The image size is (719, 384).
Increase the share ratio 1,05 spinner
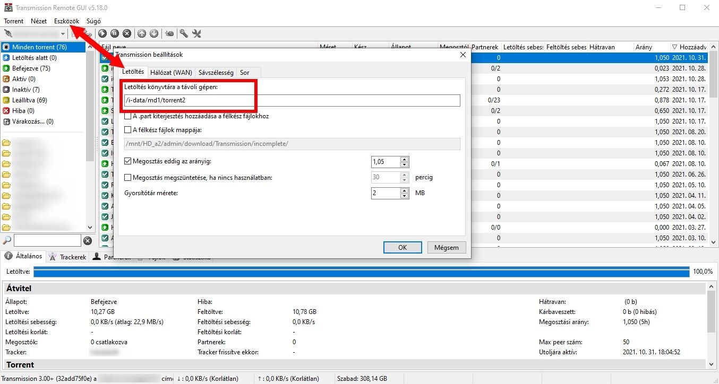[x=405, y=159]
